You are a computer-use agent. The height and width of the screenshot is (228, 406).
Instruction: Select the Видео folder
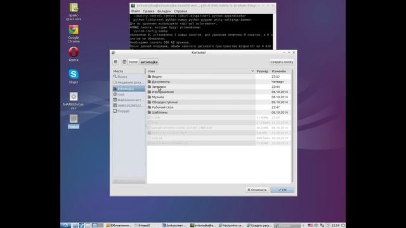click(219, 77)
